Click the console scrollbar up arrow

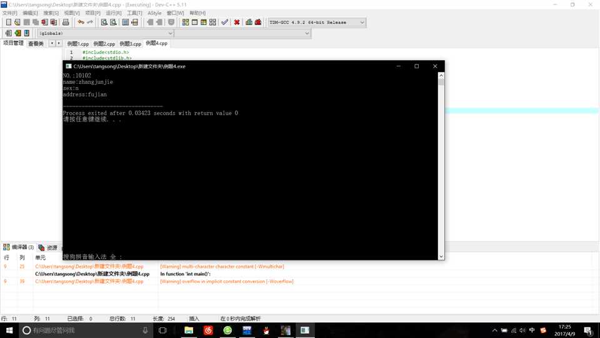tap(441, 76)
